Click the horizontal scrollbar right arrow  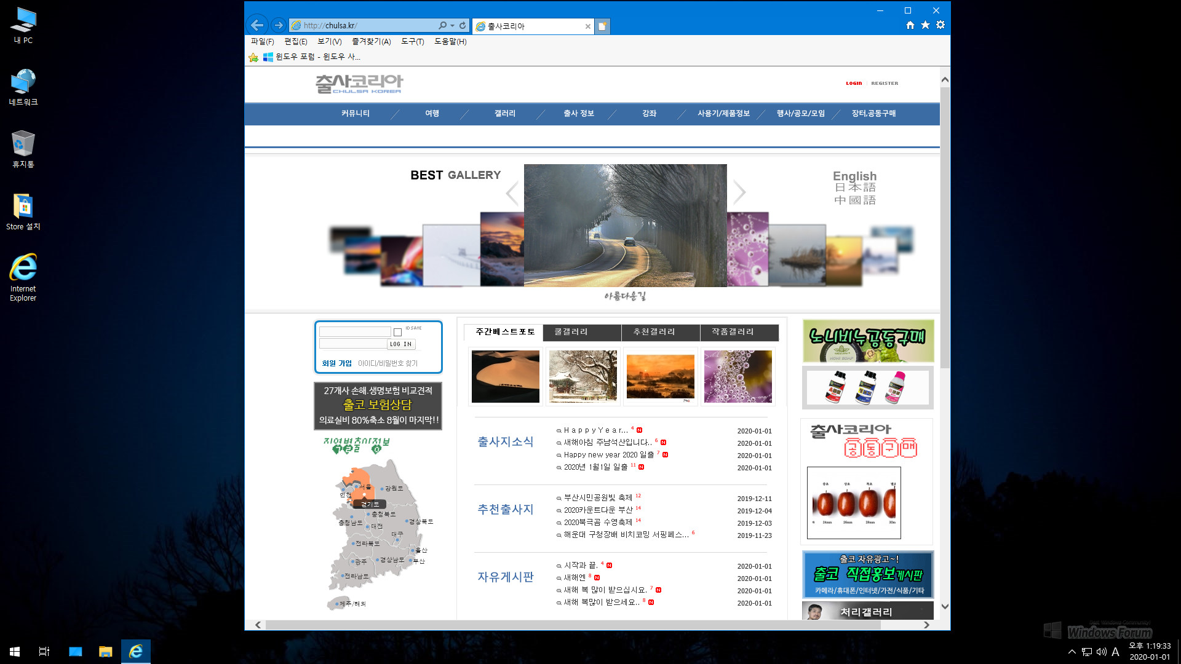(926, 625)
